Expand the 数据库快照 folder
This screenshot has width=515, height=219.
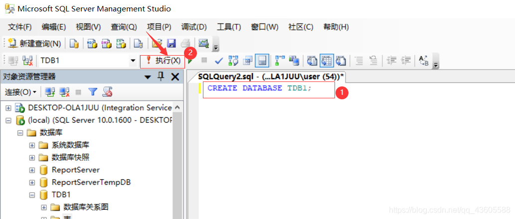(32, 158)
